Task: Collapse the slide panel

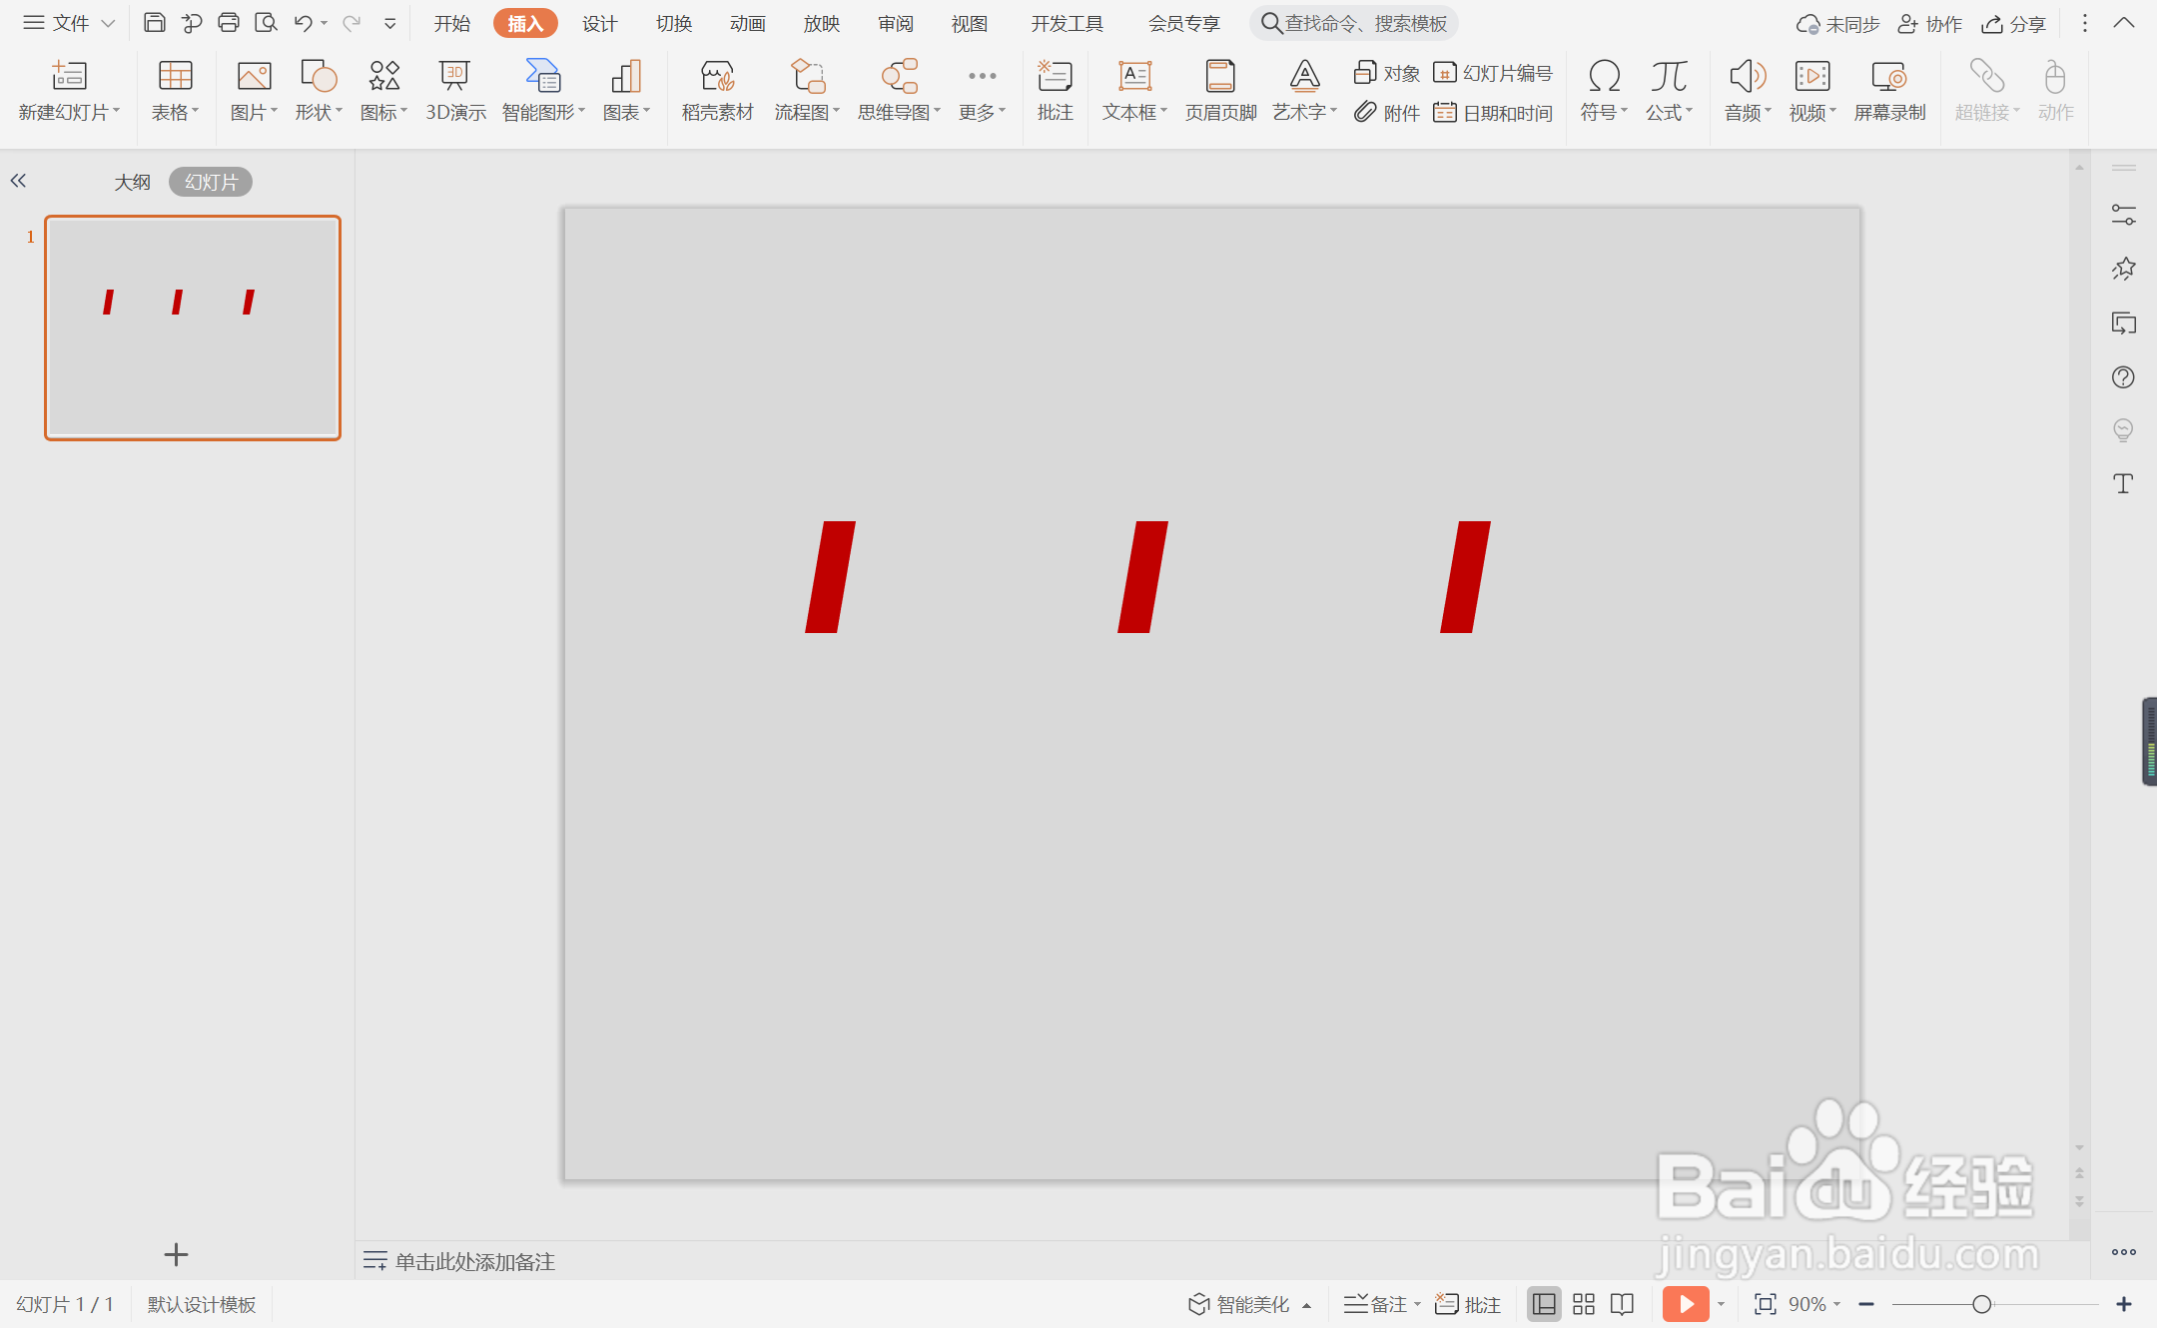Action: click(18, 181)
